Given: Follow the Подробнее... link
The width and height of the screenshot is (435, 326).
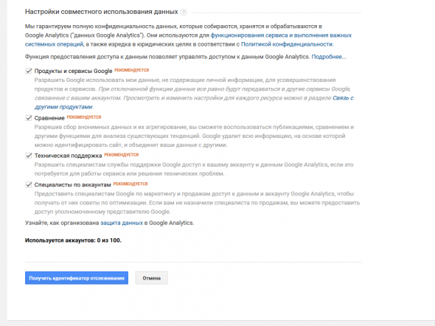Looking at the screenshot, I should pos(329,57).
